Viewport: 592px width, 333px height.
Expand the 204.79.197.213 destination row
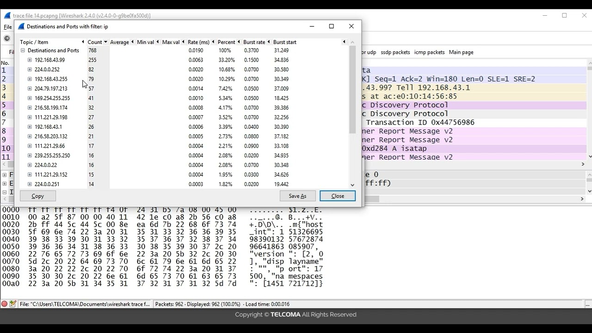point(30,89)
